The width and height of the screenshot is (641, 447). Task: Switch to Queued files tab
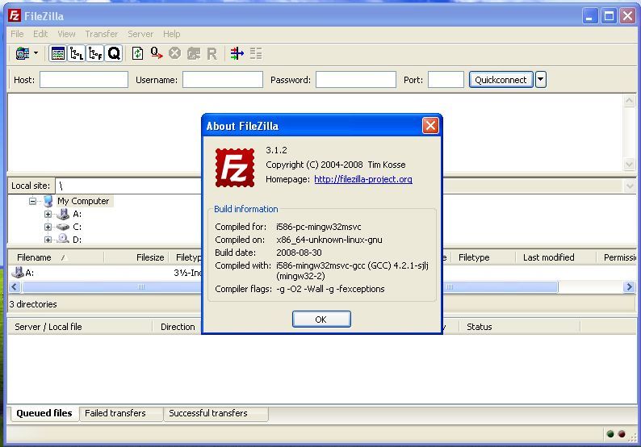[44, 413]
